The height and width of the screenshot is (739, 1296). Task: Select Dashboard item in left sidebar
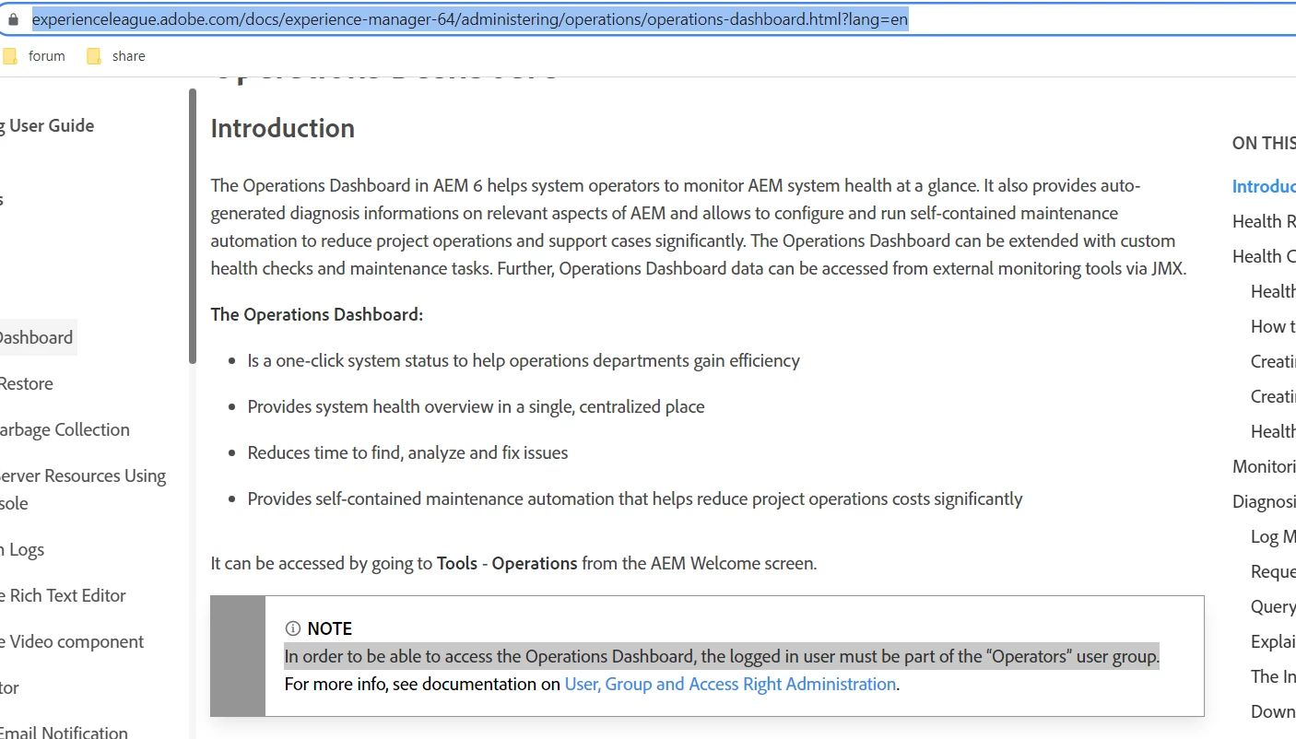pos(35,337)
